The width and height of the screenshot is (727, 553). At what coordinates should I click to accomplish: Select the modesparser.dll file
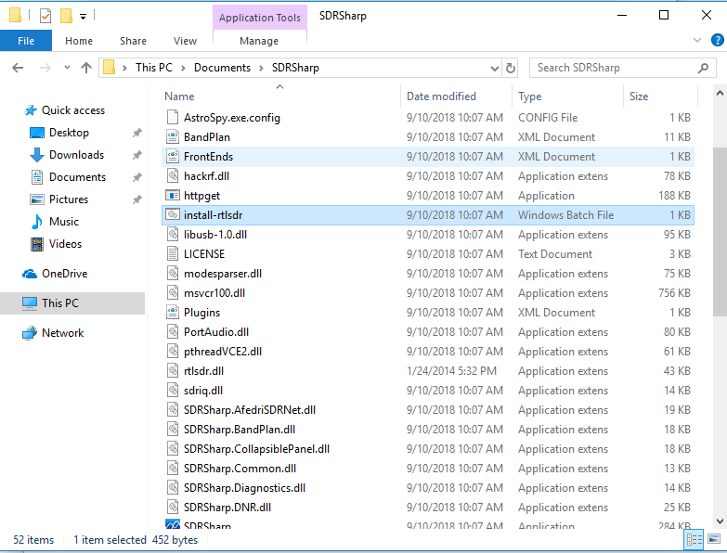(428, 274)
